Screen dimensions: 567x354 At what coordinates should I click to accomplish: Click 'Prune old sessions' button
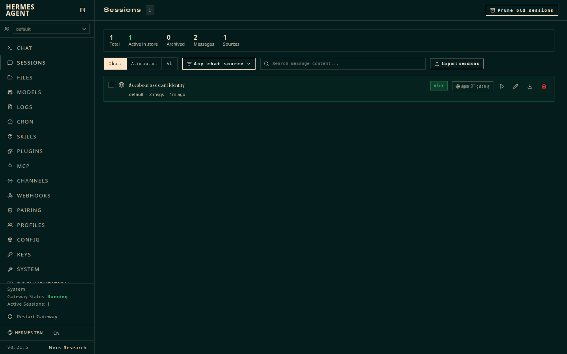(x=522, y=10)
